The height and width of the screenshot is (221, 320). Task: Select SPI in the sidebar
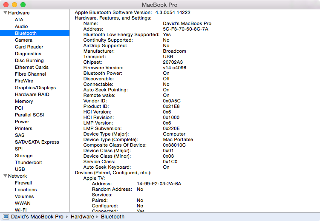(19, 149)
